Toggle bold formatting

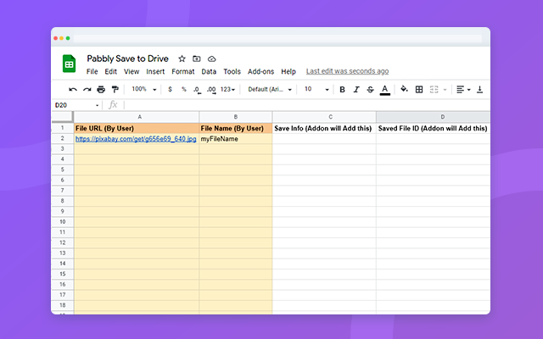tap(342, 90)
